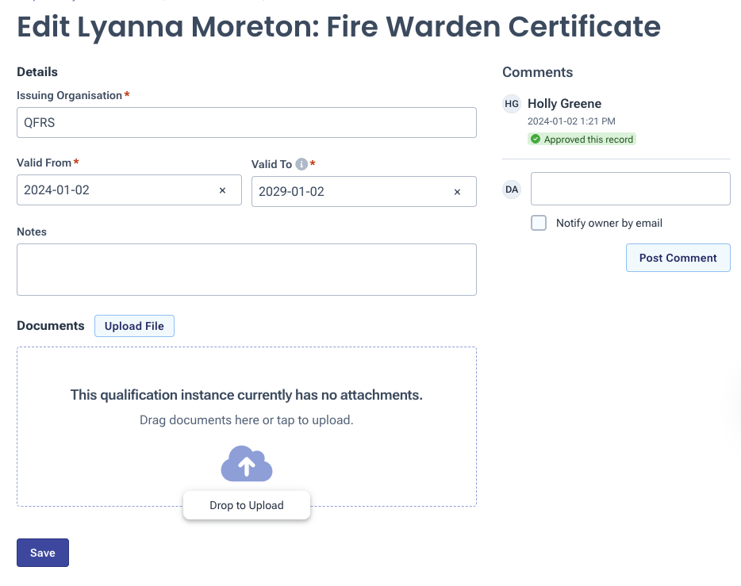Tap the 'Drag documents here' text
Viewport: 741px width, 586px height.
[x=246, y=419]
